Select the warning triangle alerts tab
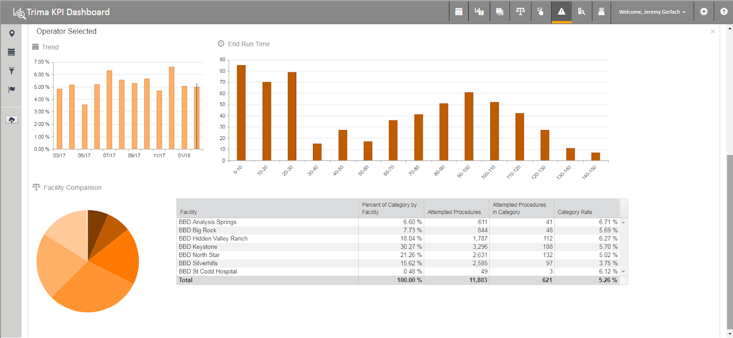This screenshot has width=733, height=338. tap(561, 12)
